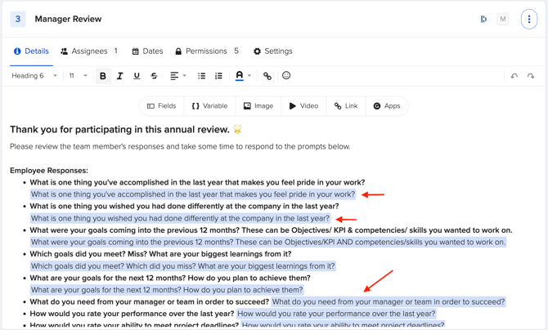Open text alignment dropdown
The width and height of the screenshot is (548, 330).
pyautogui.click(x=177, y=76)
